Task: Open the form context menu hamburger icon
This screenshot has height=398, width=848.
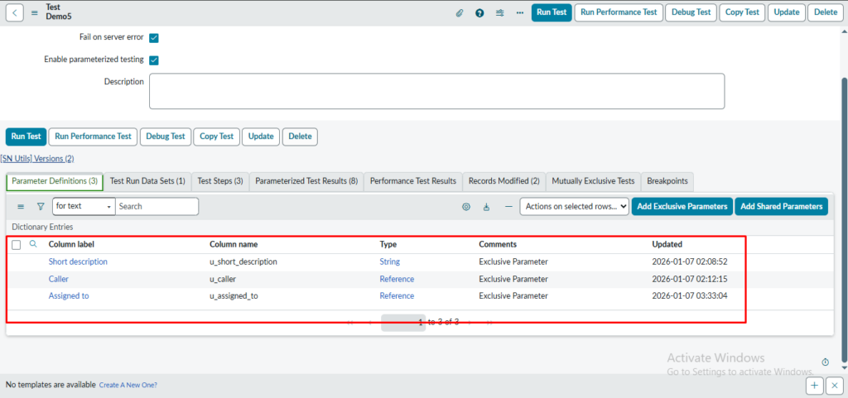Action: coord(35,12)
